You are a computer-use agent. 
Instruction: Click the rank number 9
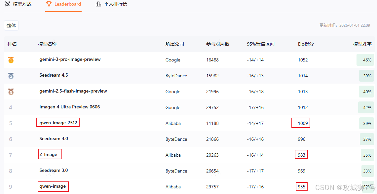coord(11,187)
